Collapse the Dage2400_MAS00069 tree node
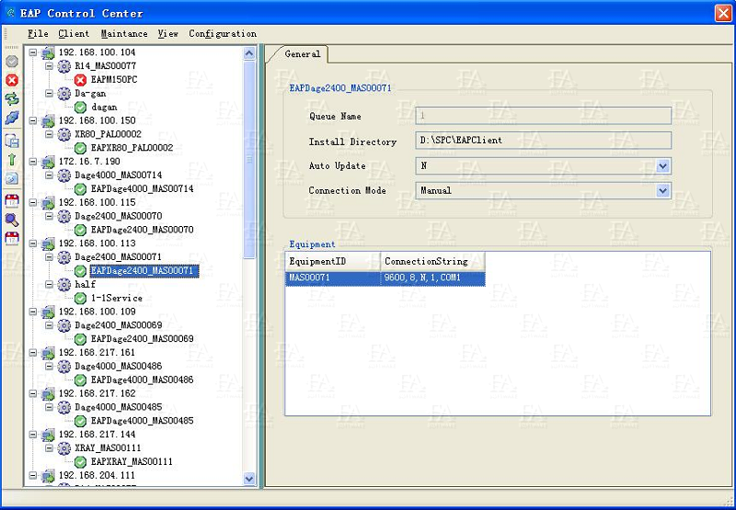The width and height of the screenshot is (736, 510). click(49, 325)
